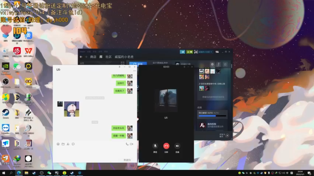Go forward in the Steam window
Image resolution: width=314 pixels, height=176 pixels.
pos(86,57)
